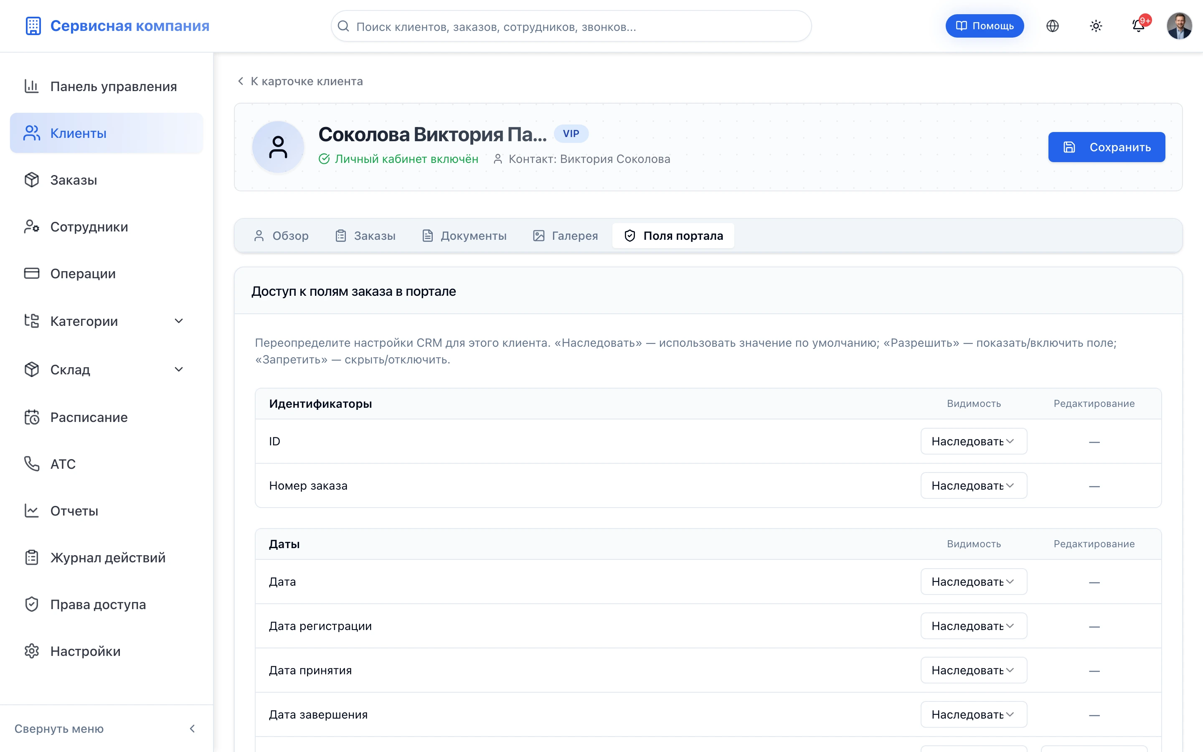Click the search magnifier icon

[x=343, y=26]
